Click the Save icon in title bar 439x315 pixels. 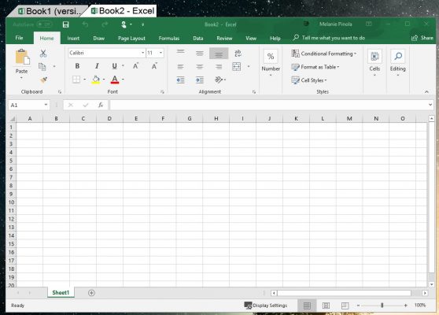(65, 24)
